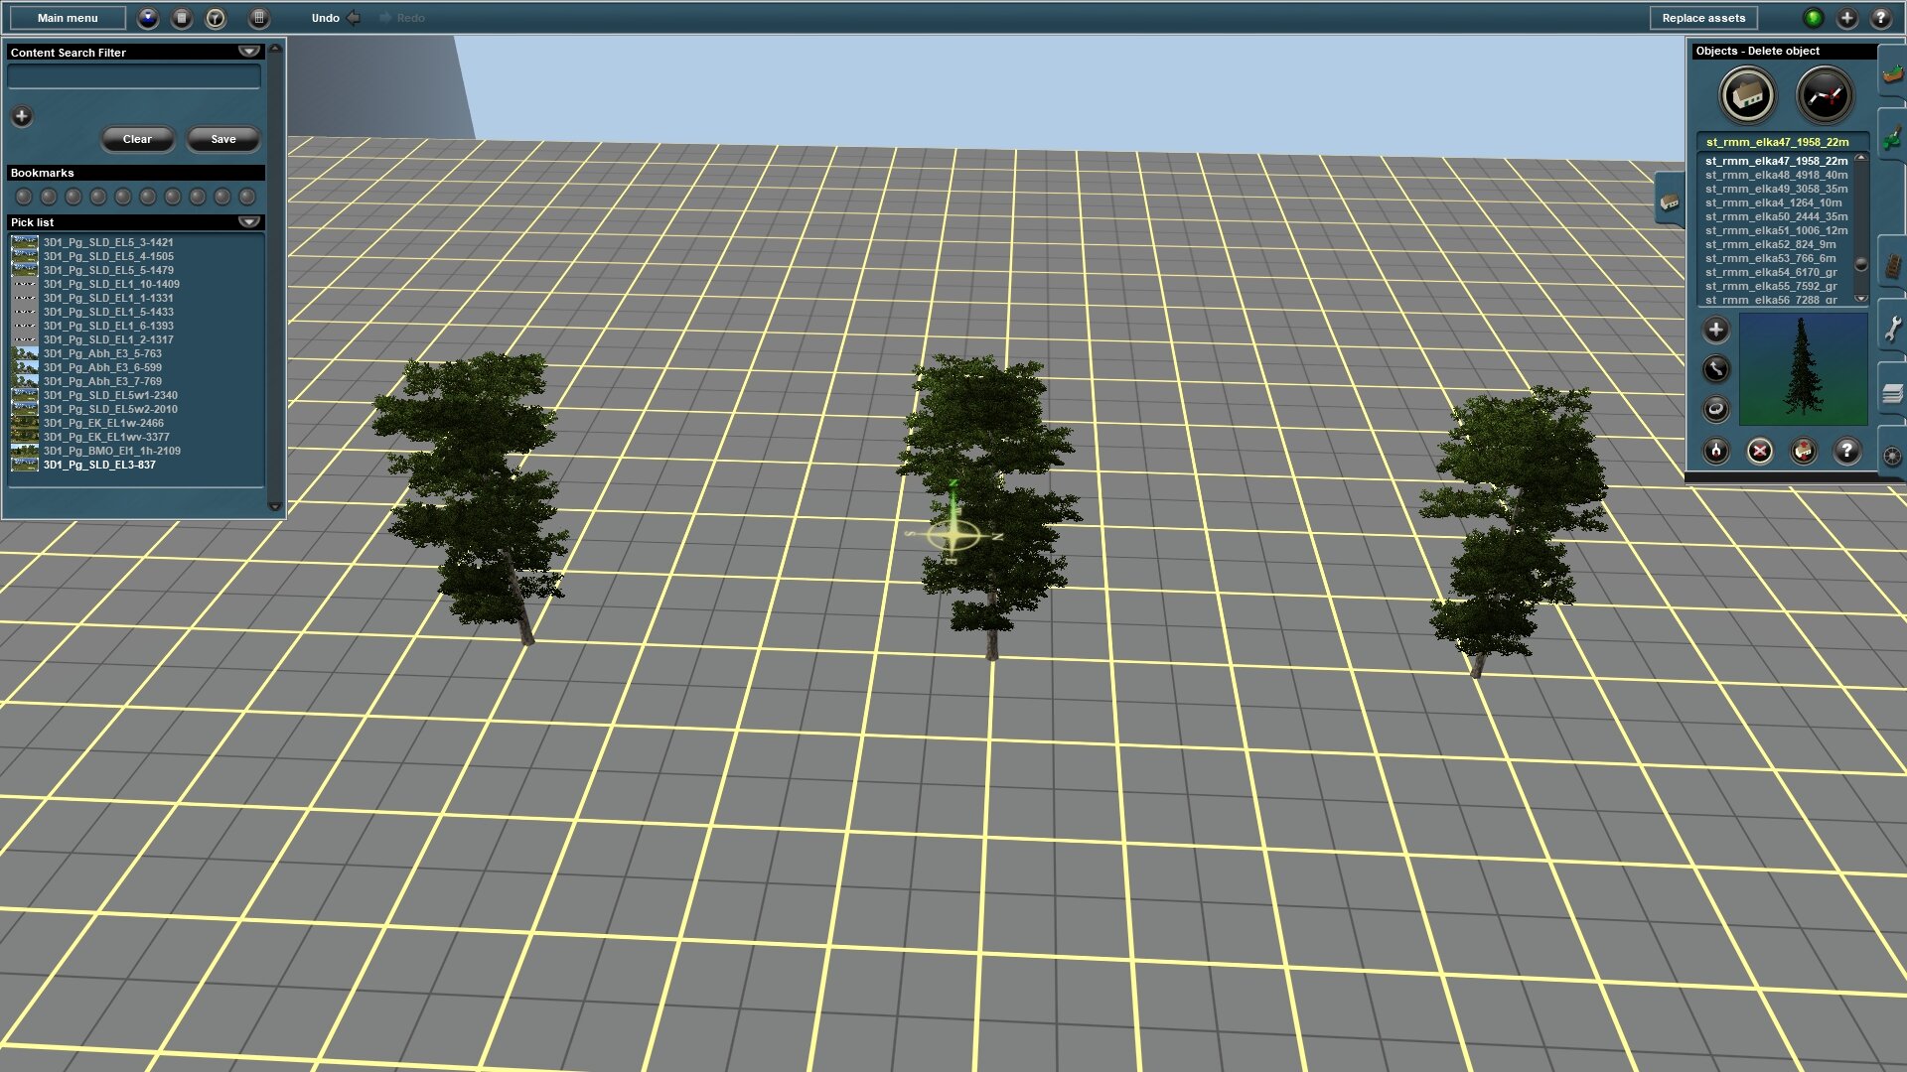Select the Adjust height house tool
The image size is (1907, 1072).
pyautogui.click(x=1803, y=452)
